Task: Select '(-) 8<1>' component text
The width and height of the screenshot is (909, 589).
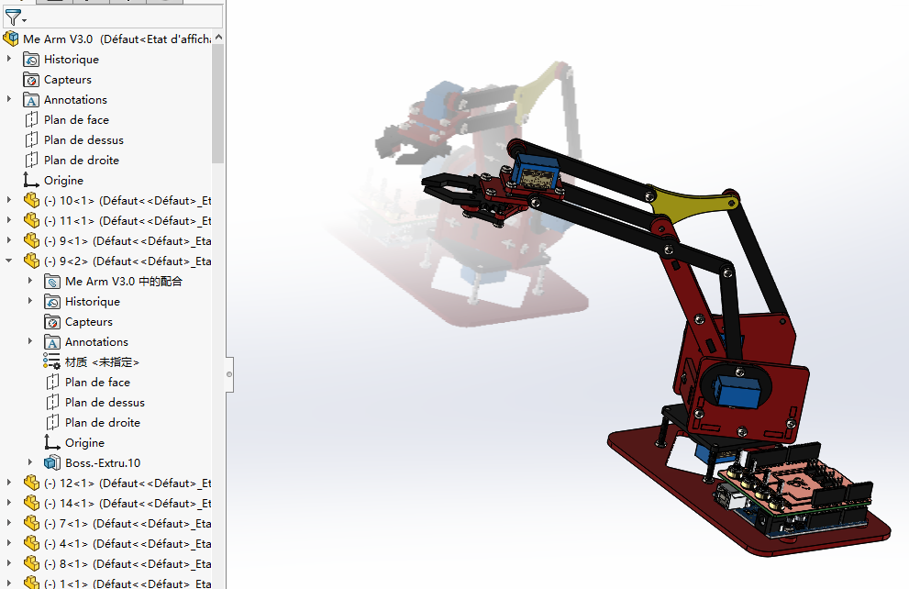Action: coord(66,563)
